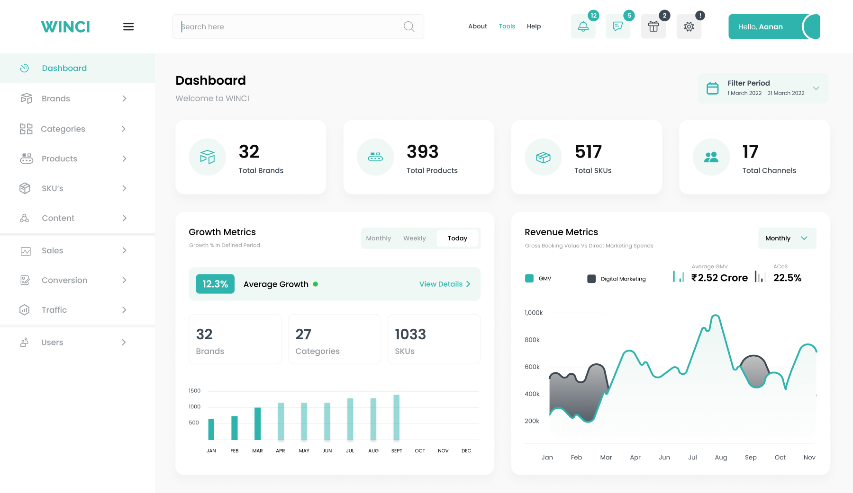Screen dimensions: 853x493
Task: Switch Growth Metrics to Weekly
Action: [415, 238]
